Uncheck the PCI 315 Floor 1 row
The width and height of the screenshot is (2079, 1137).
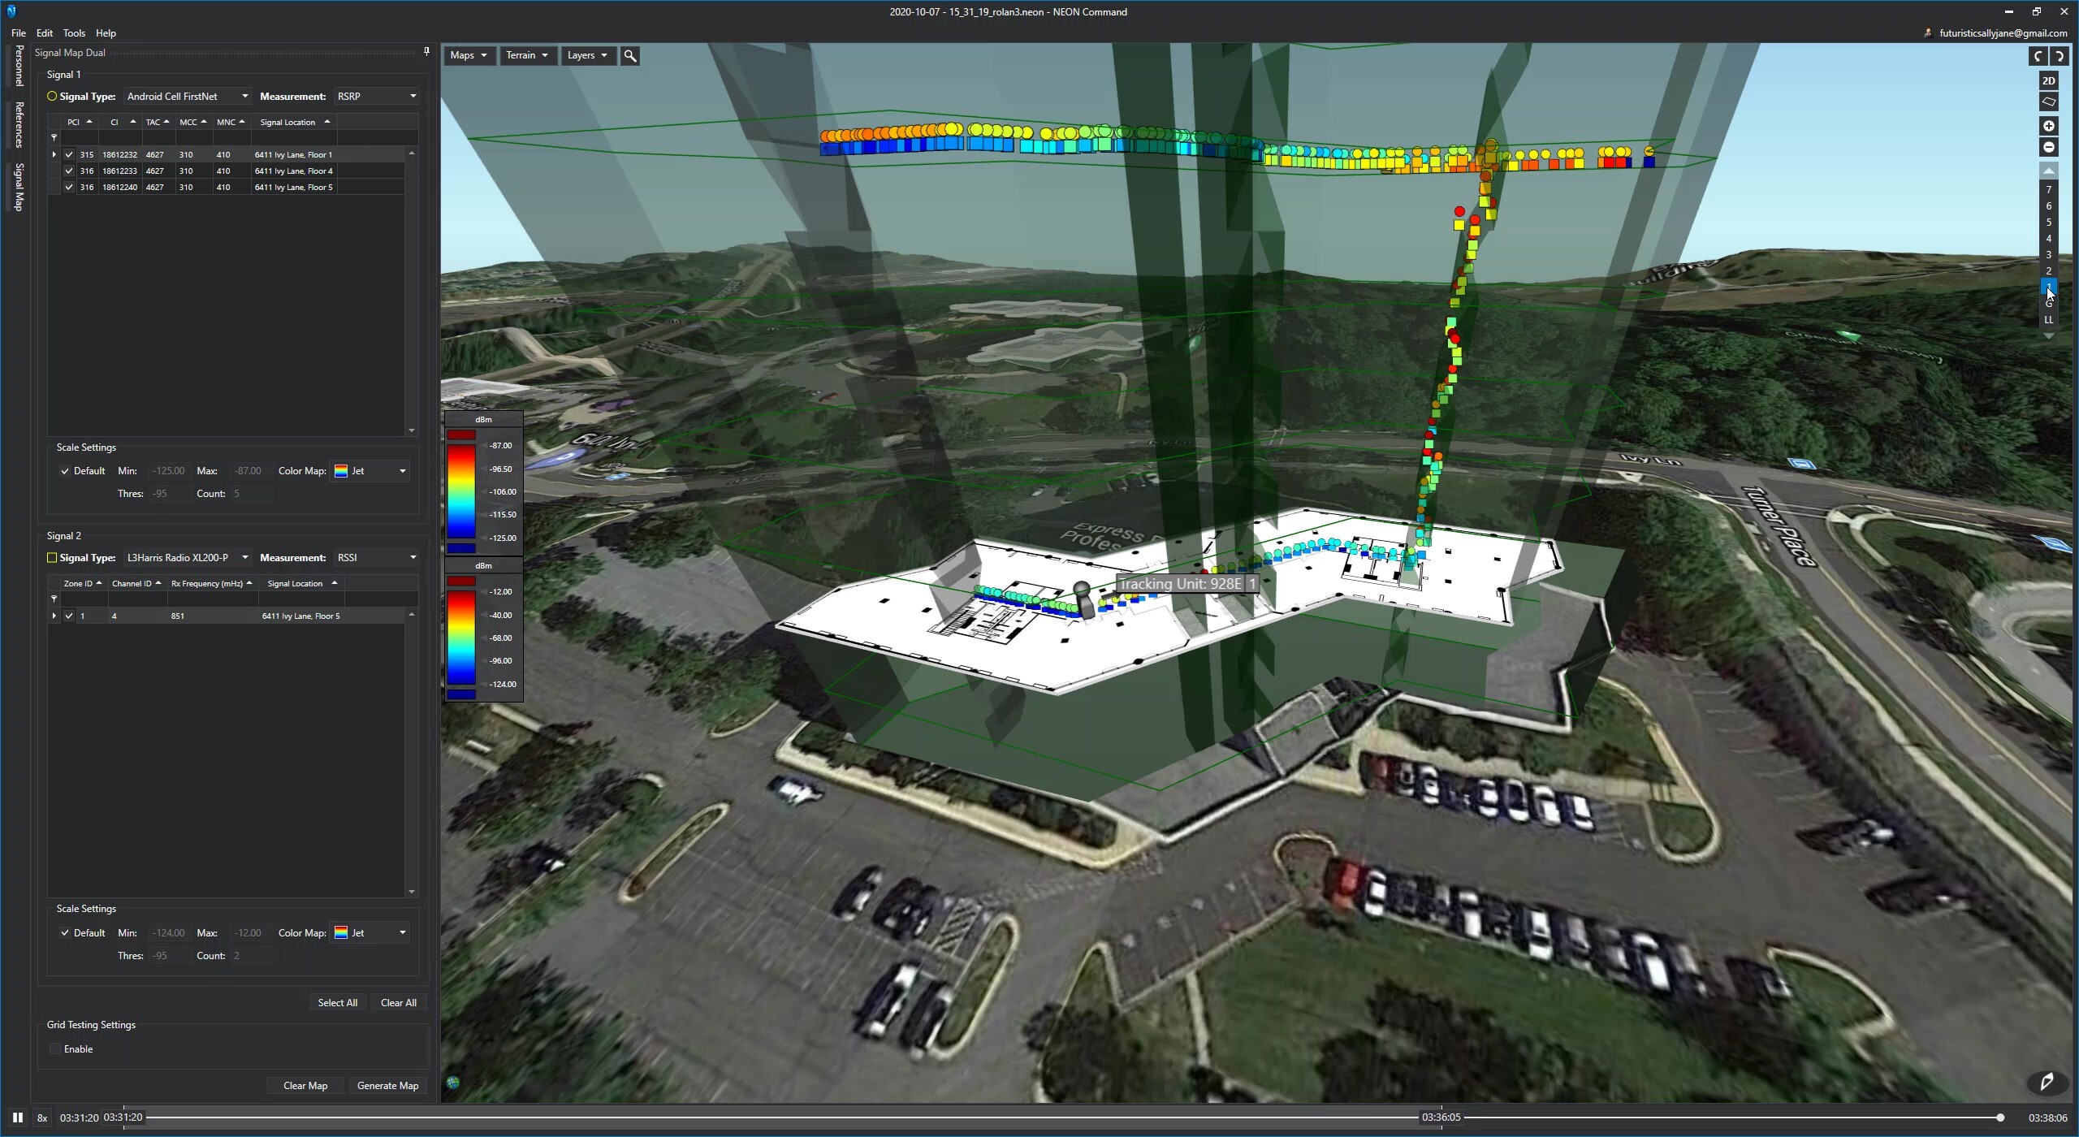tap(69, 154)
